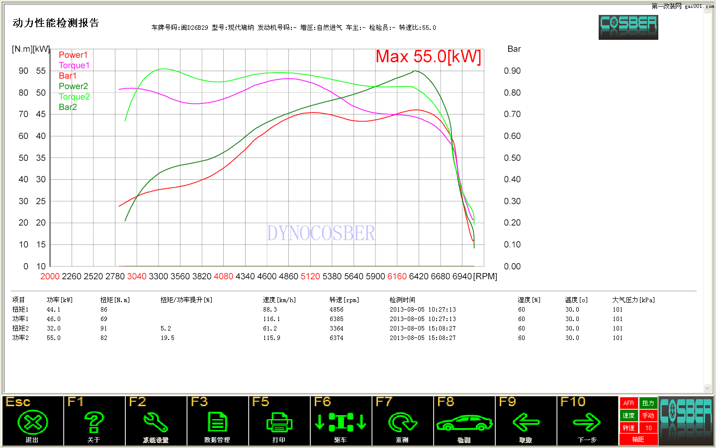Click the Esc 退出 exit button

point(32,421)
